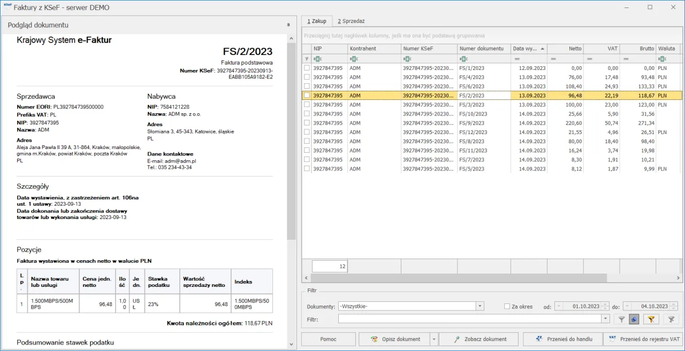Expand the Dokumenty dropdown list
The width and height of the screenshot is (685, 351).
(x=480, y=306)
